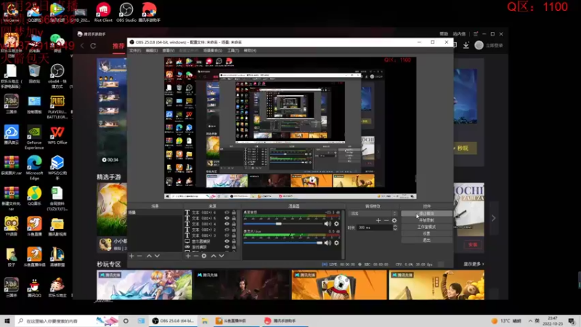Open mic/aux audio settings gear in mixer
This screenshot has width=581, height=327.
pyautogui.click(x=336, y=243)
